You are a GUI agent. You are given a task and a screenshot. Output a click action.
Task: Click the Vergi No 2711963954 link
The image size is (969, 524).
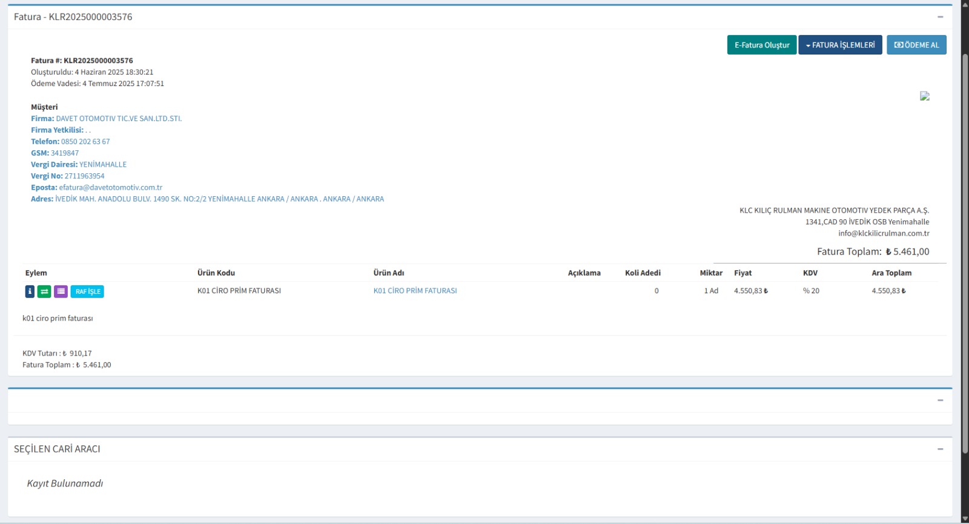pos(84,176)
